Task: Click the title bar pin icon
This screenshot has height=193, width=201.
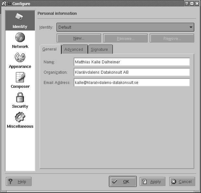Action: (x=9, y=3)
